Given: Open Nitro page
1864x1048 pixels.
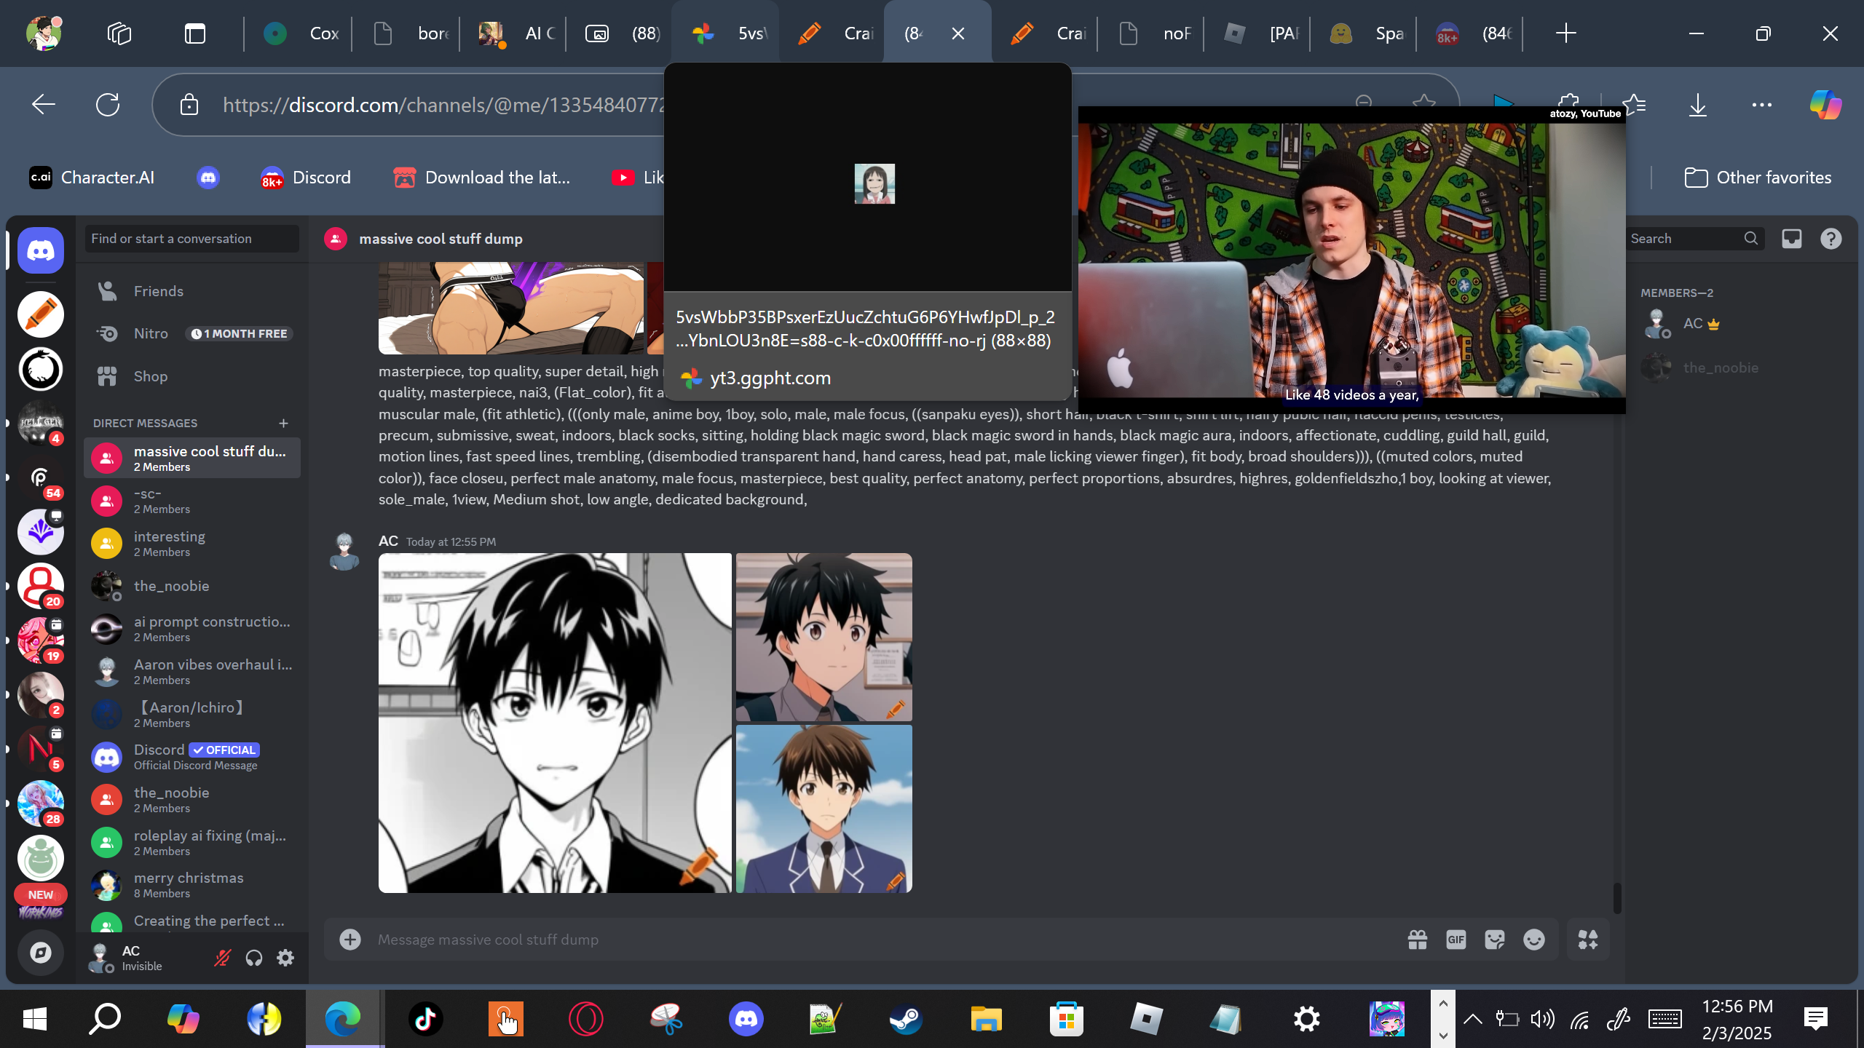Looking at the screenshot, I should coord(192,333).
